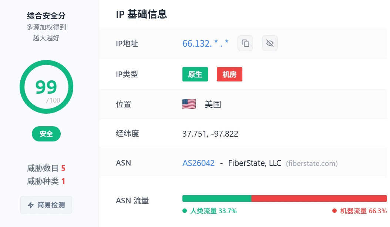The height and width of the screenshot is (227, 390).
Task: Click the 人类流量 33.7% legend label
Action: point(209,211)
